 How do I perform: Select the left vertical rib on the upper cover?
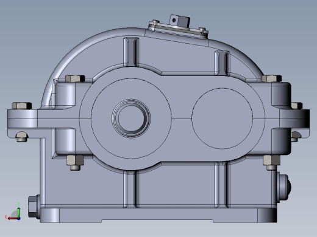(x=131, y=52)
